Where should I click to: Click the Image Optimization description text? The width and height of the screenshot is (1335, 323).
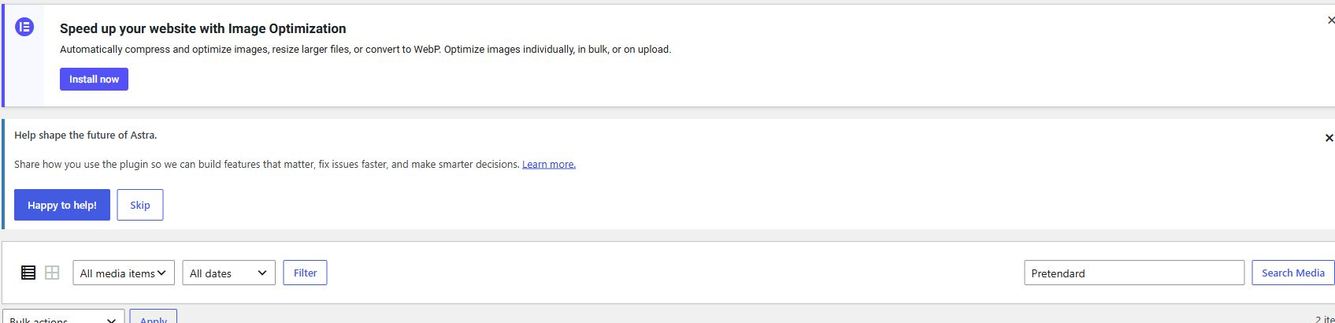365,49
